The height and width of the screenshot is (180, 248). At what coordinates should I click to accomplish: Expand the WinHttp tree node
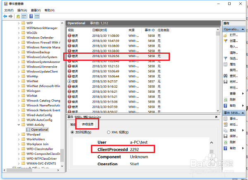[x=19, y=77]
